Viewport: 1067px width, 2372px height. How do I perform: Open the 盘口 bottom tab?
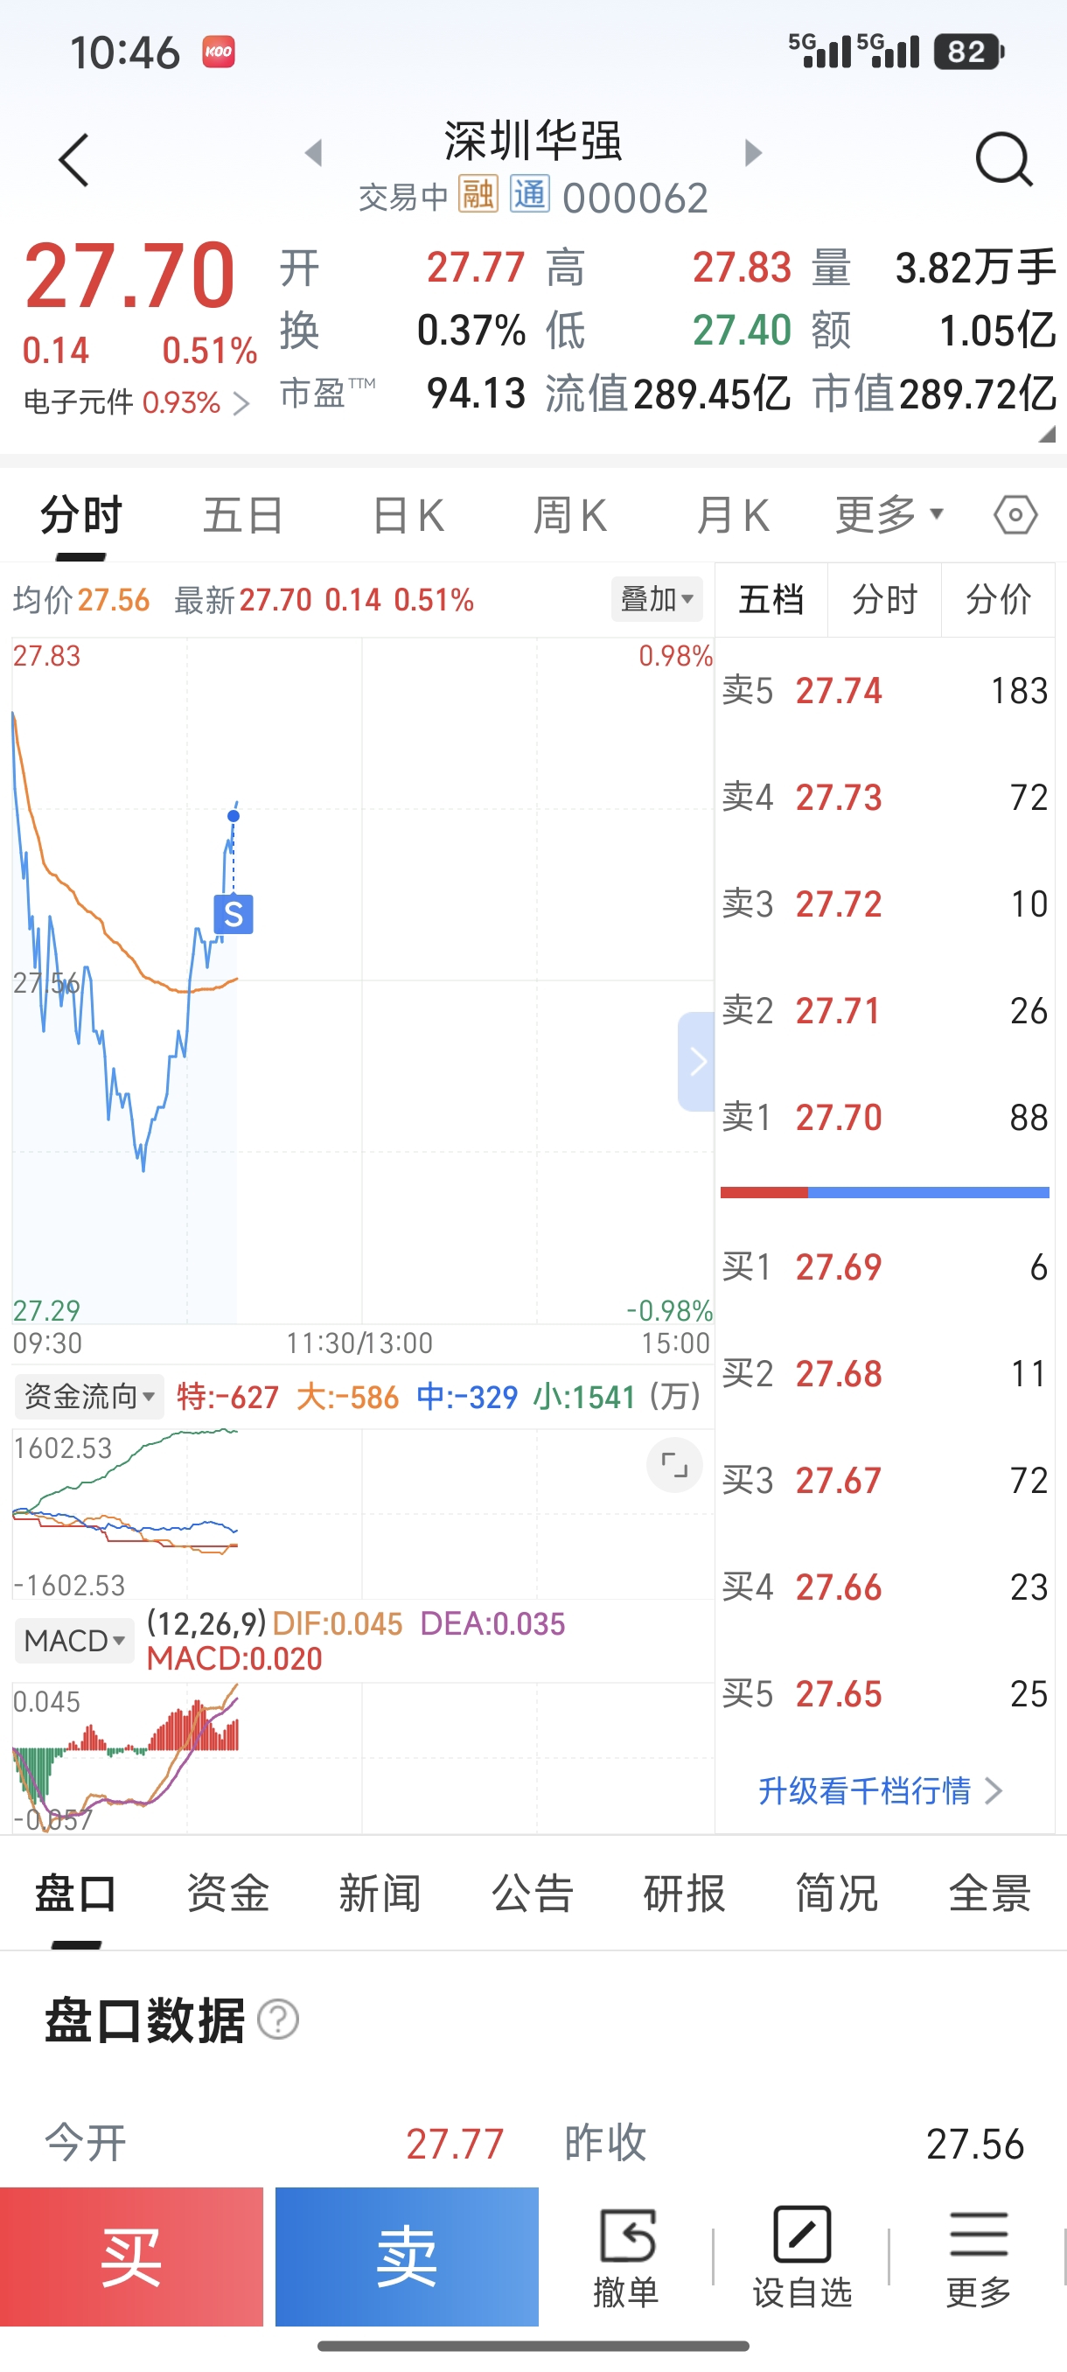(75, 1894)
